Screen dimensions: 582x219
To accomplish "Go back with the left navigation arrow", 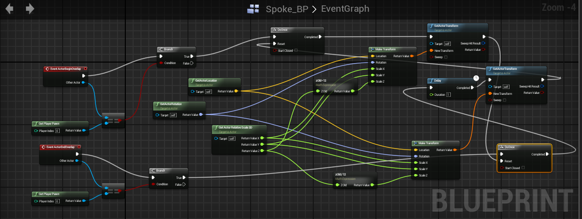I will click(9, 8).
